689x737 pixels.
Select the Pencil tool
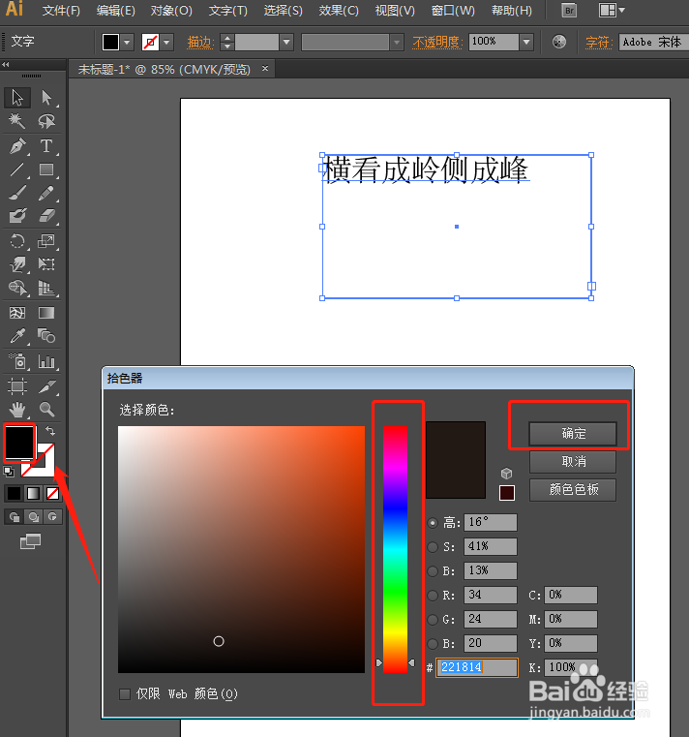[46, 193]
